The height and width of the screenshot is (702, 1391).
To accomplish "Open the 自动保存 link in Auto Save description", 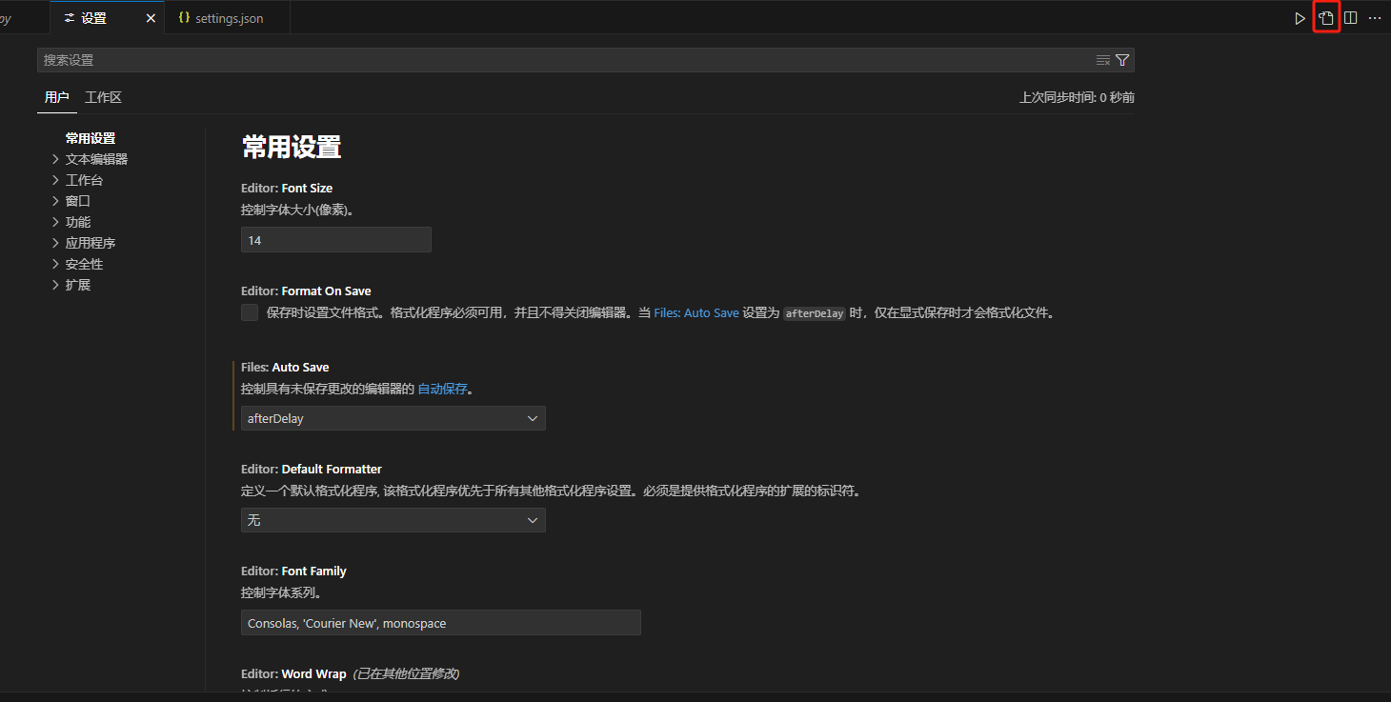I will (442, 388).
